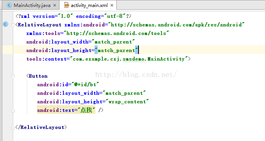This screenshot has width=265, height=141.
Task: Click the wrap_content value
Action: [x=127, y=101]
